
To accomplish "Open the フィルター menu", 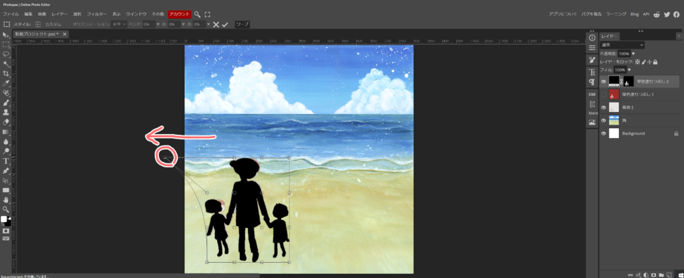I will (96, 13).
